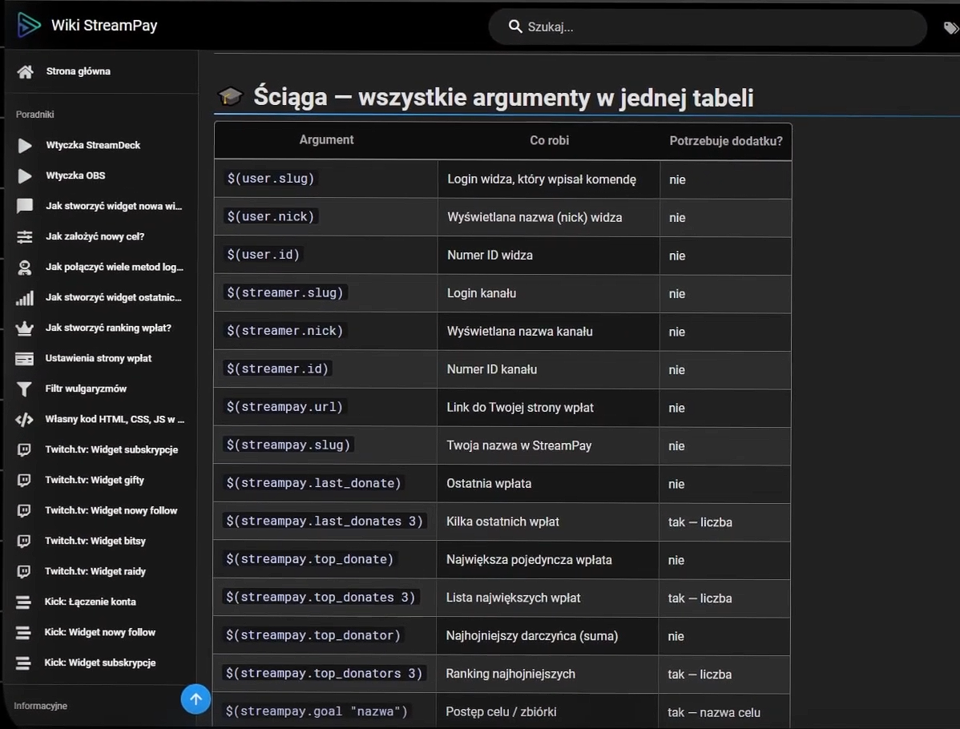The width and height of the screenshot is (960, 729).
Task: Click the Potrzebuje dodatku? column header
Action: click(x=726, y=141)
